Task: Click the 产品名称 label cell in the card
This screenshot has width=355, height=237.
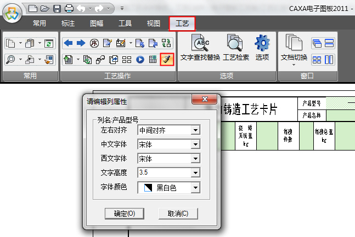Action: (x=312, y=115)
